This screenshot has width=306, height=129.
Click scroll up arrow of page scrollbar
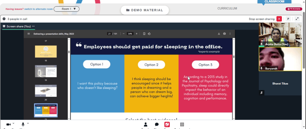304,2
